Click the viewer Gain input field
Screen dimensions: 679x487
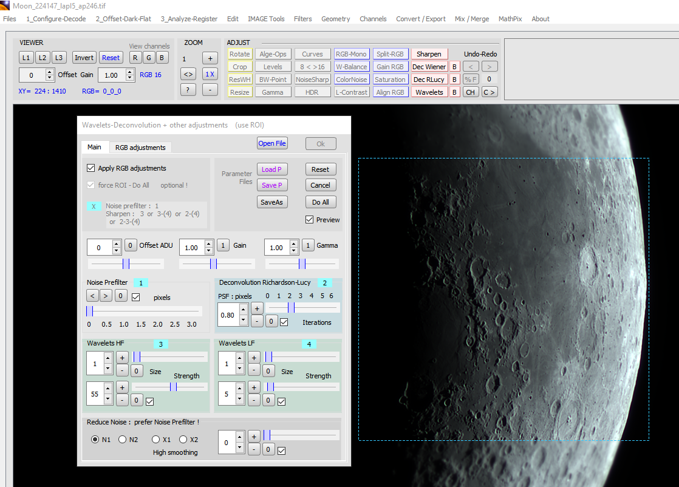(x=111, y=75)
